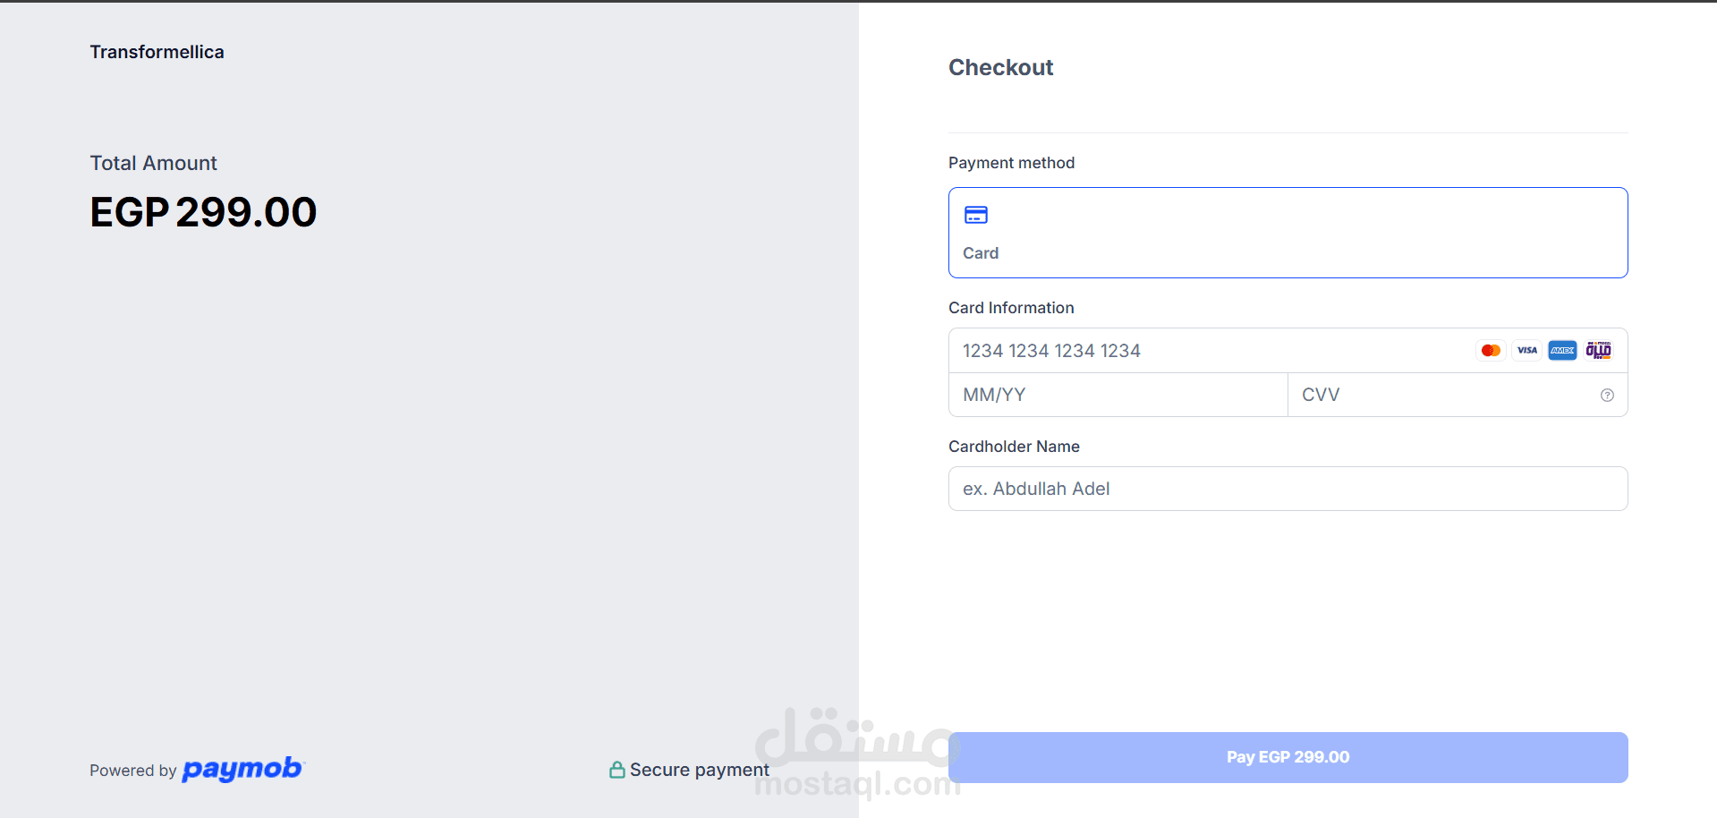Viewport: 1717px width, 818px height.
Task: Click the EGP 299.00 total amount
Action: click(x=203, y=212)
